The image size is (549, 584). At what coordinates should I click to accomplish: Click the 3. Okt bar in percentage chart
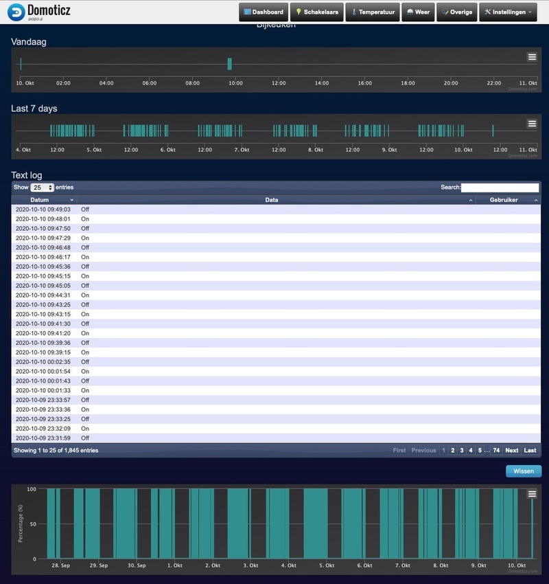[x=239, y=524]
